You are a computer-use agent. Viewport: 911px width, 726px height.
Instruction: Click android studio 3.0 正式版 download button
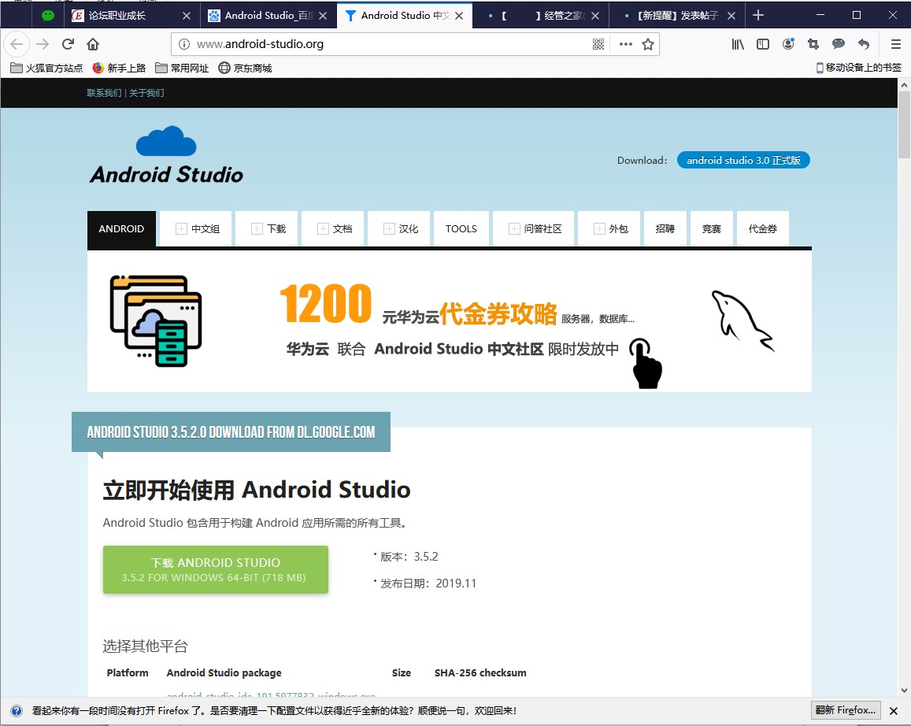pyautogui.click(x=743, y=161)
